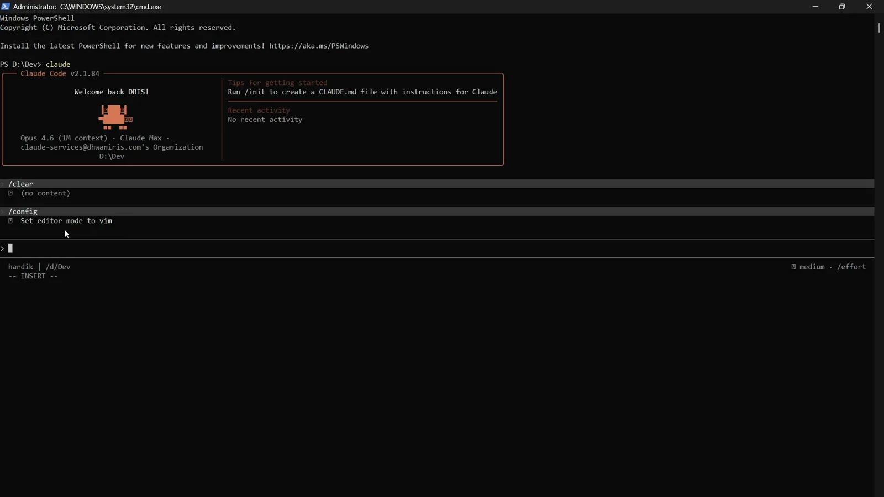Click the 'Welcome back DRIS!' text
Screen dimensions: 884x497
(x=112, y=92)
